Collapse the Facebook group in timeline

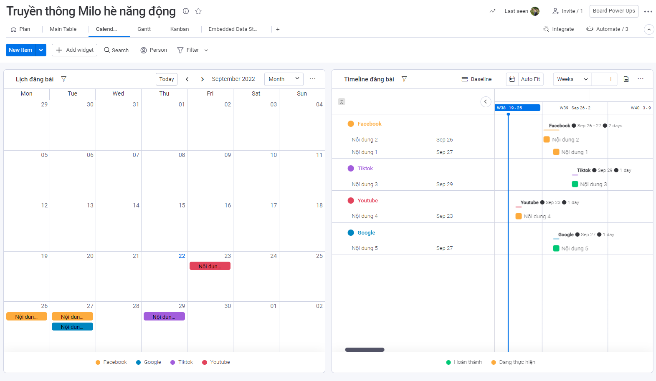(x=351, y=124)
